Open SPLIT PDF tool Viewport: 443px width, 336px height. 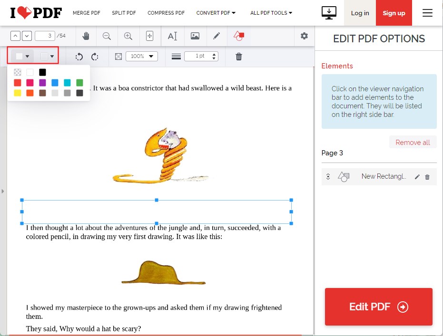pyautogui.click(x=124, y=13)
